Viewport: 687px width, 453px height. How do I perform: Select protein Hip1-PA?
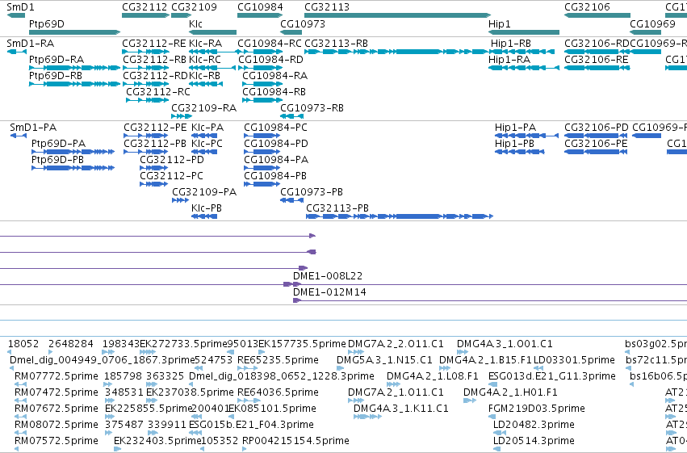click(515, 128)
